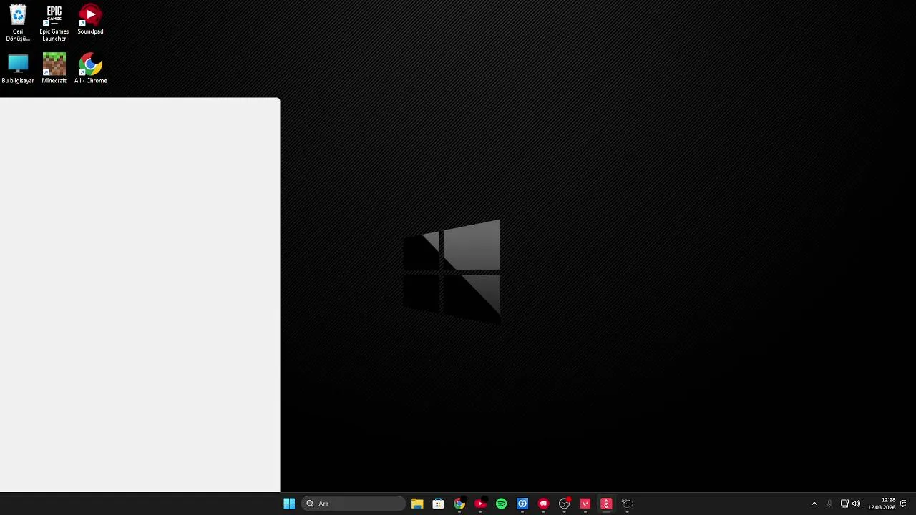Select the Ali - Chrome desktop shortcut
Viewport: 916px width, 515px height.
pyautogui.click(x=90, y=69)
